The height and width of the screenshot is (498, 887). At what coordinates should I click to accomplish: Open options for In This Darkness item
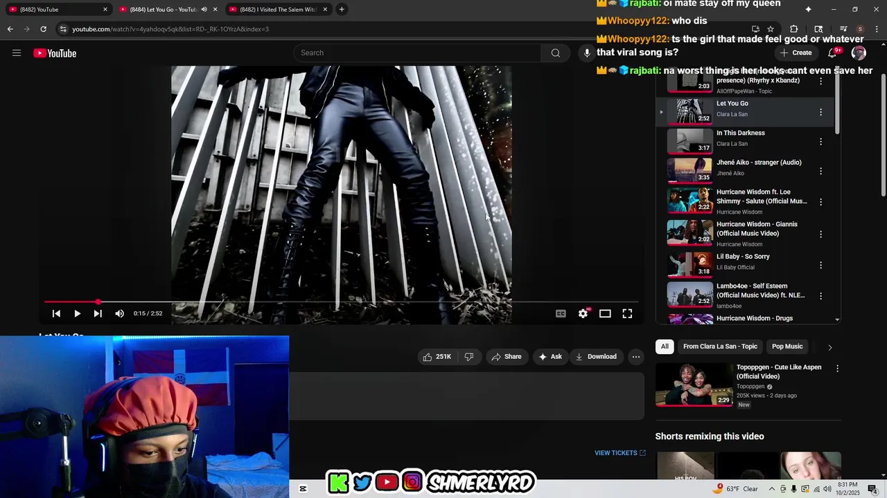point(821,142)
